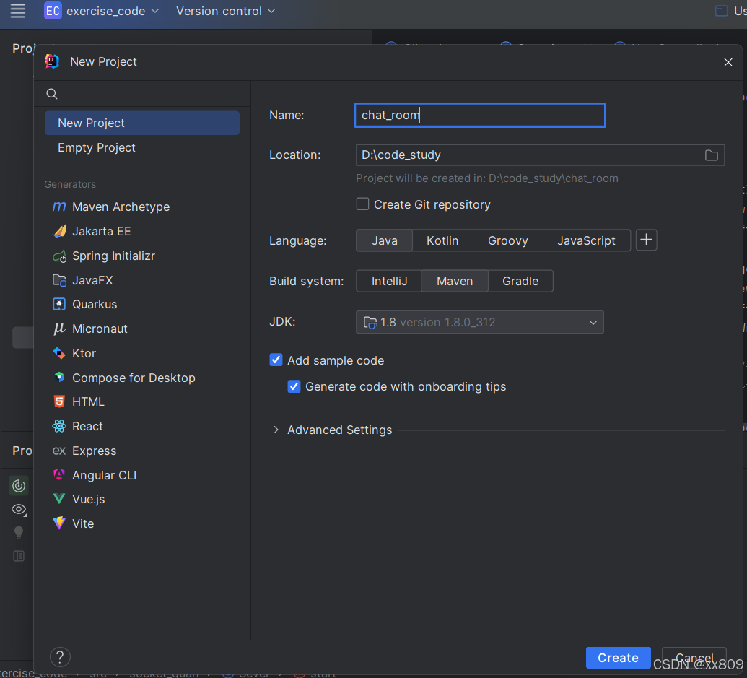Select New Project in the left list

[x=142, y=123]
